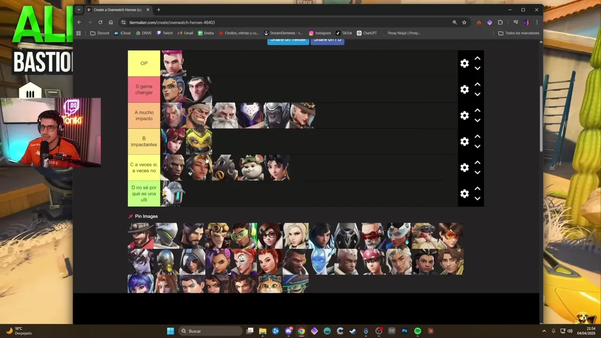Select Reinhardt portrait in A tier
Viewport: 601px width, 338px height.
tap(225, 115)
